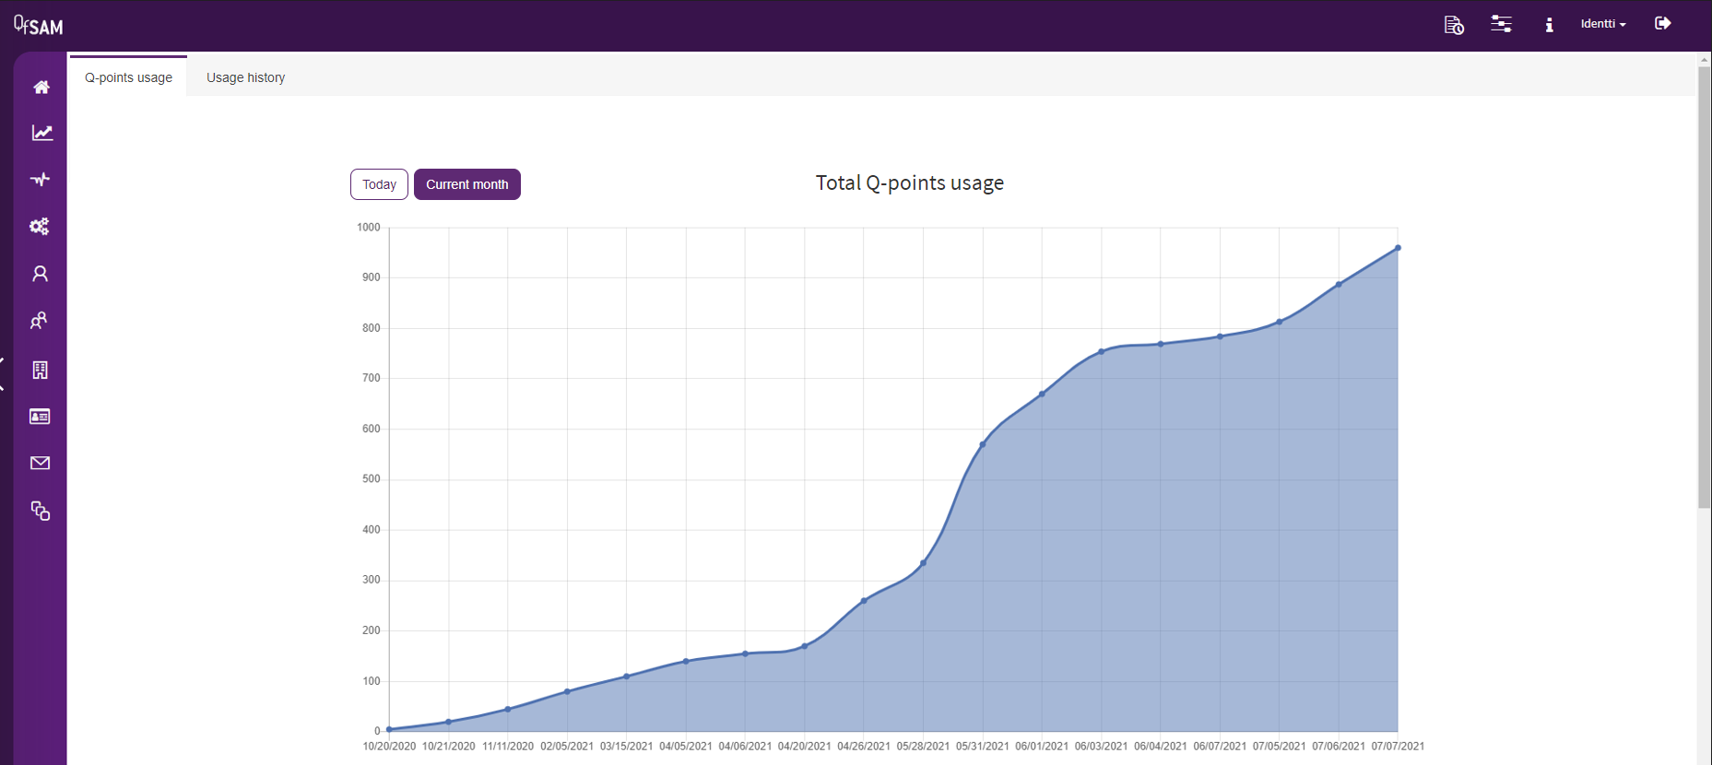This screenshot has width=1712, height=765.
Task: Open the user group icon in sidebar
Action: (39, 321)
